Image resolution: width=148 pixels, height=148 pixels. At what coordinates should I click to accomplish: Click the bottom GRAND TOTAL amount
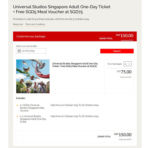(123, 135)
